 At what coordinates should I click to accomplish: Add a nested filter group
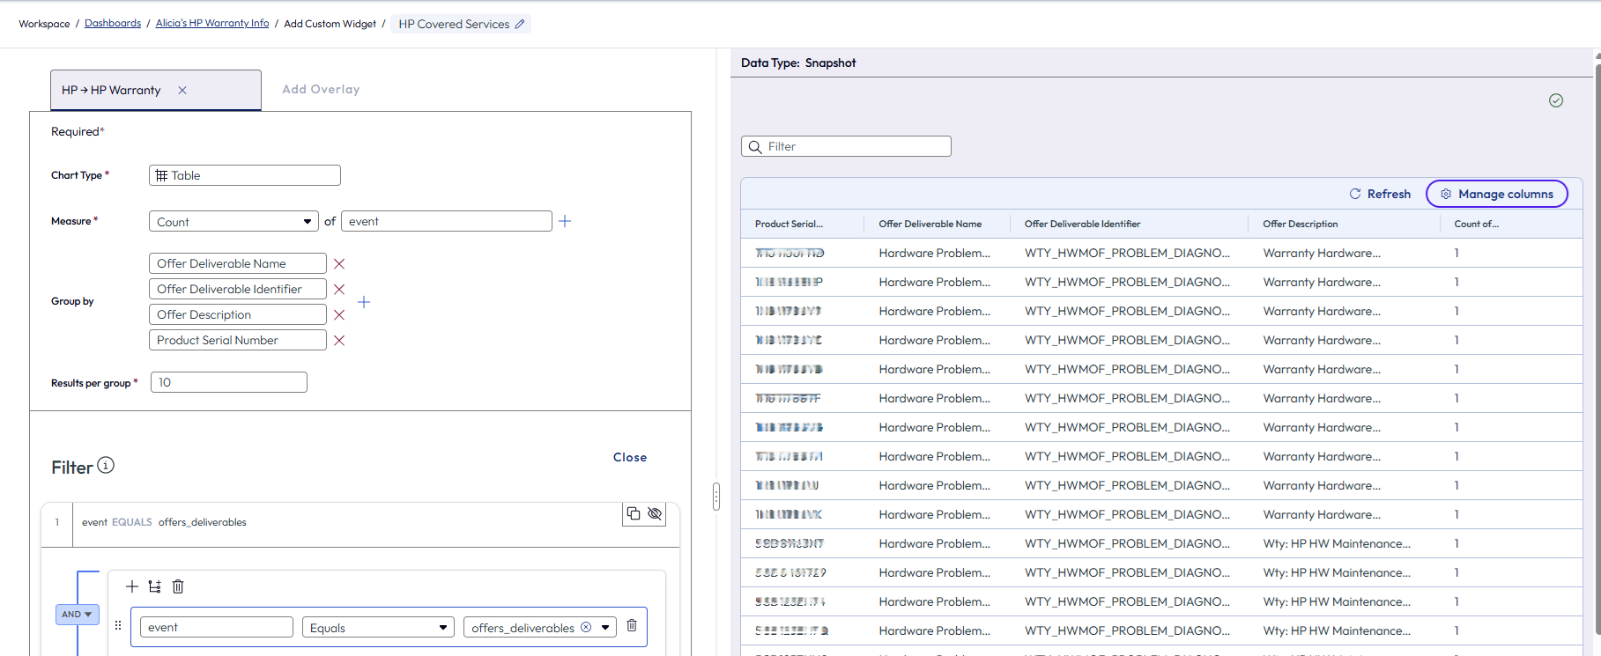[155, 586]
